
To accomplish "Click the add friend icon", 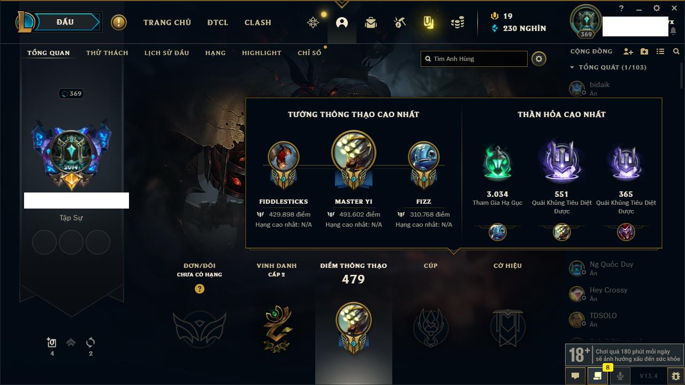I will tap(628, 51).
